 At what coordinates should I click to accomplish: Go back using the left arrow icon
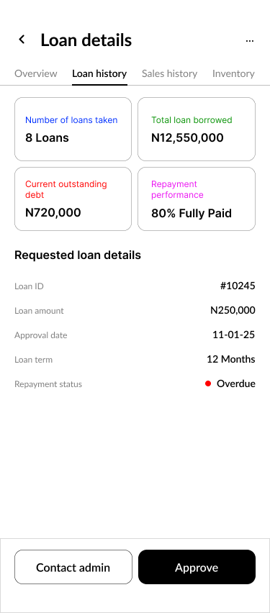point(22,39)
